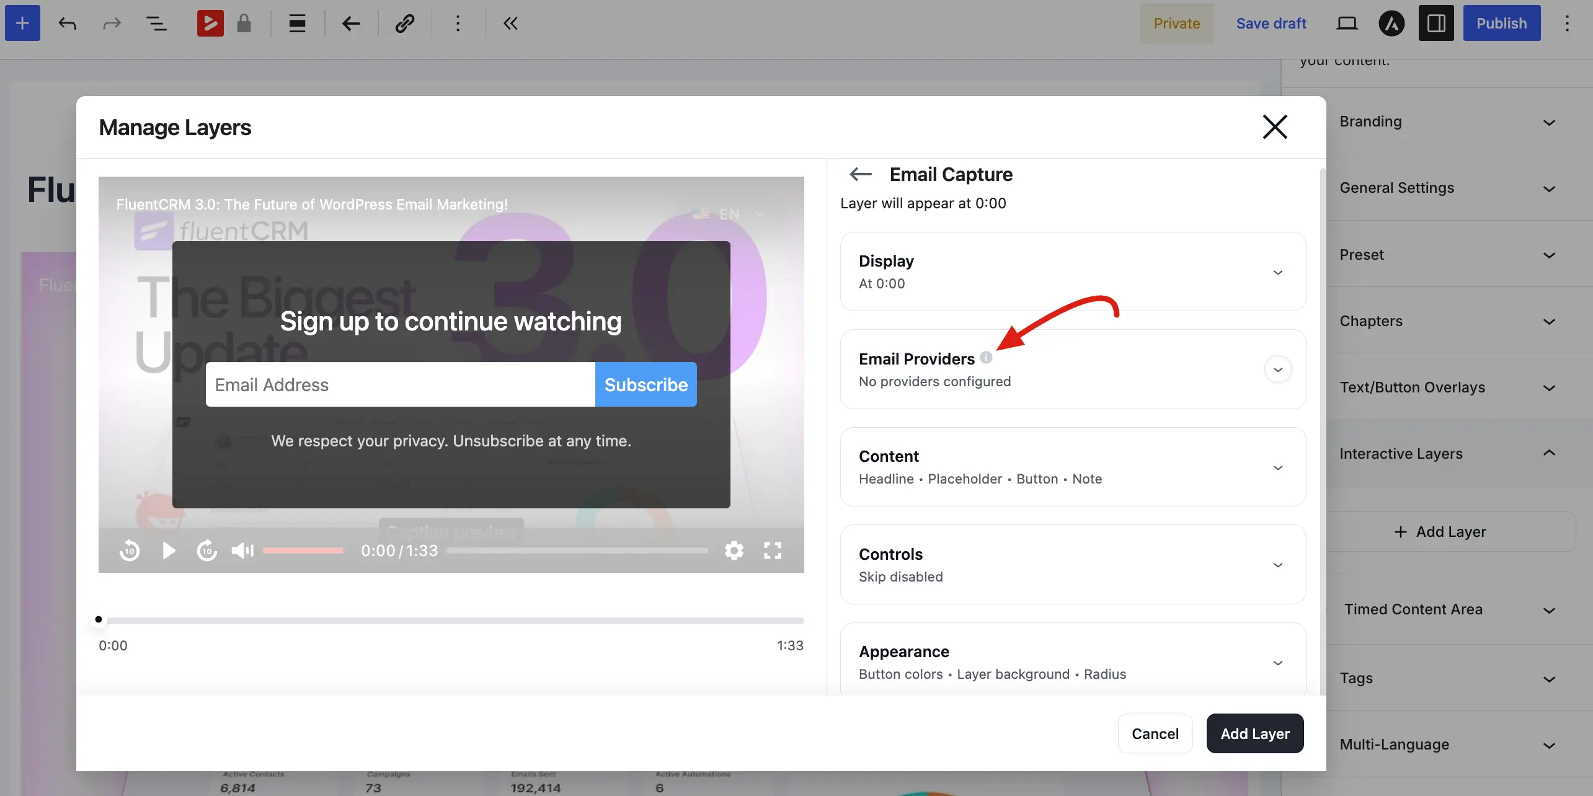Click the Subscribe button in preview
Image resolution: width=1593 pixels, height=796 pixels.
[x=646, y=384]
